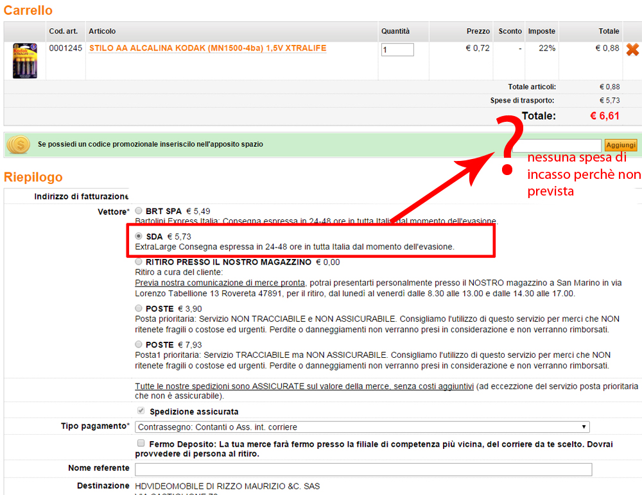Image resolution: width=642 pixels, height=495 pixels.
Task: Click the Carrello heading
Action: click(x=28, y=10)
